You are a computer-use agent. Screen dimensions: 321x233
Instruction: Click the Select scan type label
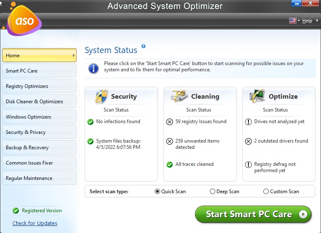coord(109,192)
